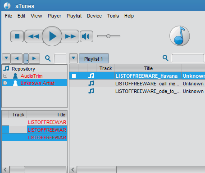Select LISTOFFREEWARE_call_me... playlist row

[137, 84]
